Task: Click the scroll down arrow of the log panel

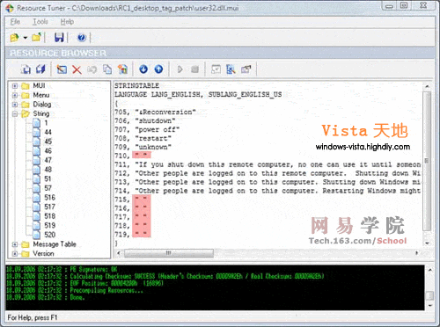Action: click(429, 305)
